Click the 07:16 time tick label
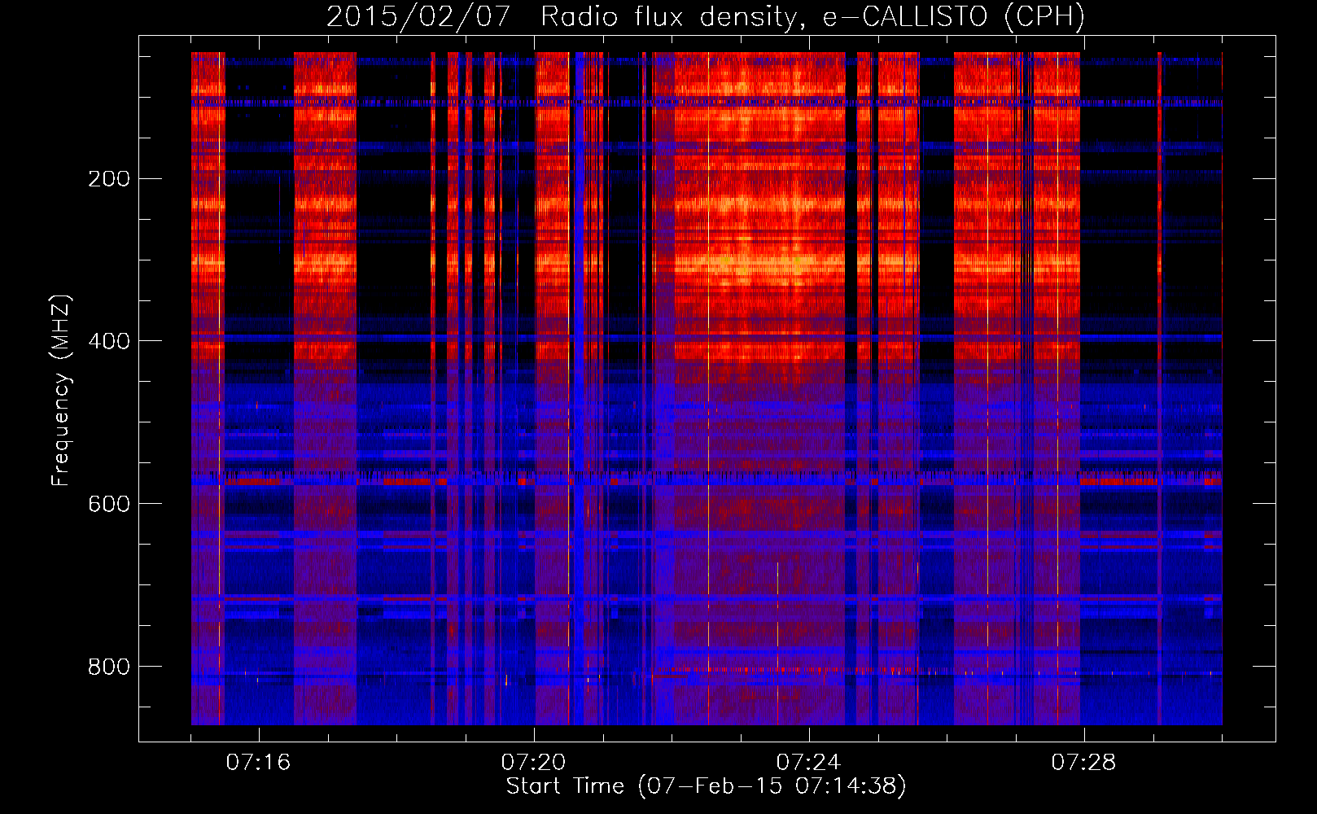The height and width of the screenshot is (814, 1317). 258,763
